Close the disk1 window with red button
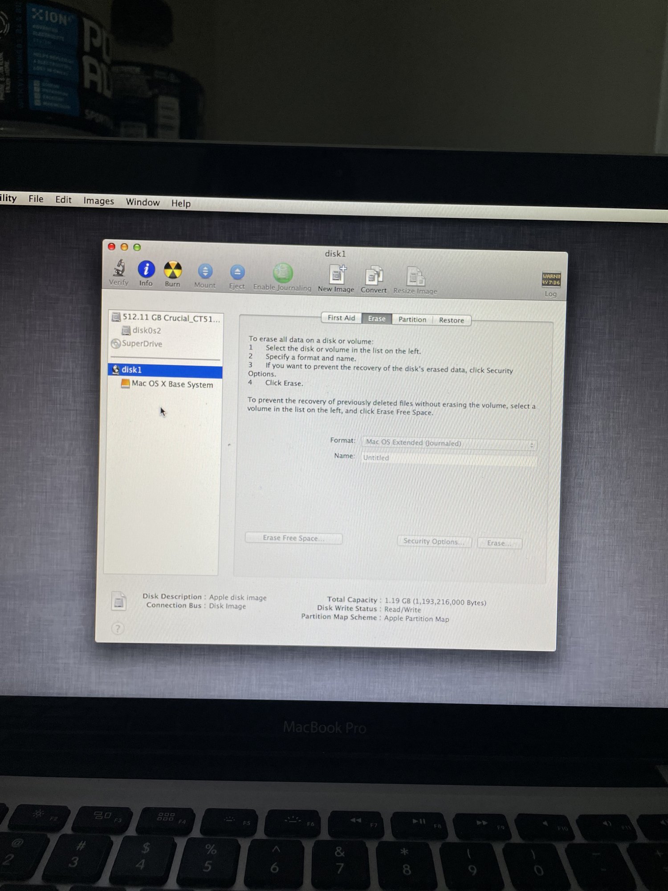668x891 pixels. click(x=112, y=246)
